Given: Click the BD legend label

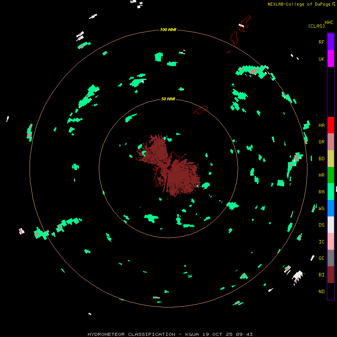Looking at the screenshot, I should 321,159.
